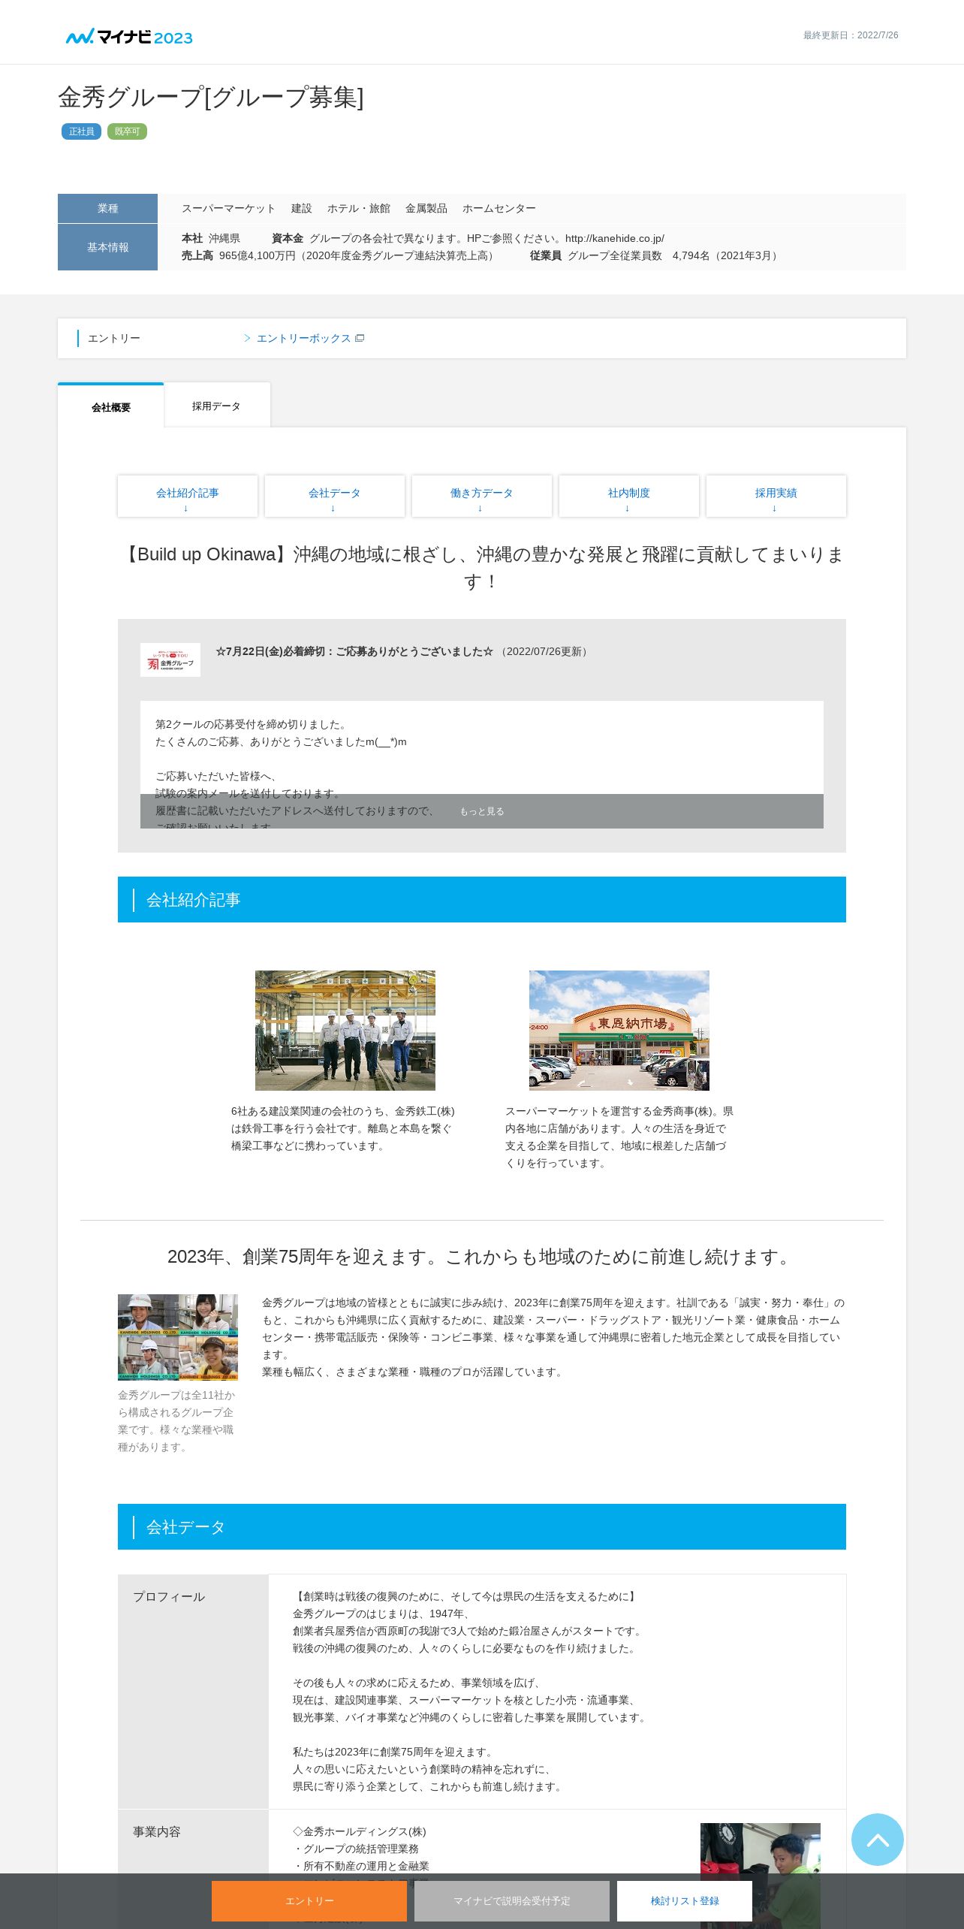Click the マイナビ2023 logo
The image size is (964, 1929).
pyautogui.click(x=129, y=37)
